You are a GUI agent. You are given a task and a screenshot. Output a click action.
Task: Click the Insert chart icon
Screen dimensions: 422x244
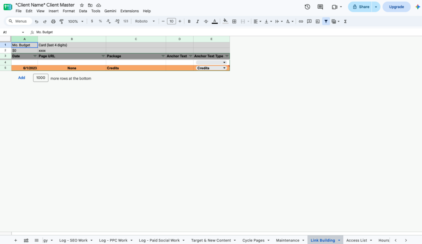(318, 21)
